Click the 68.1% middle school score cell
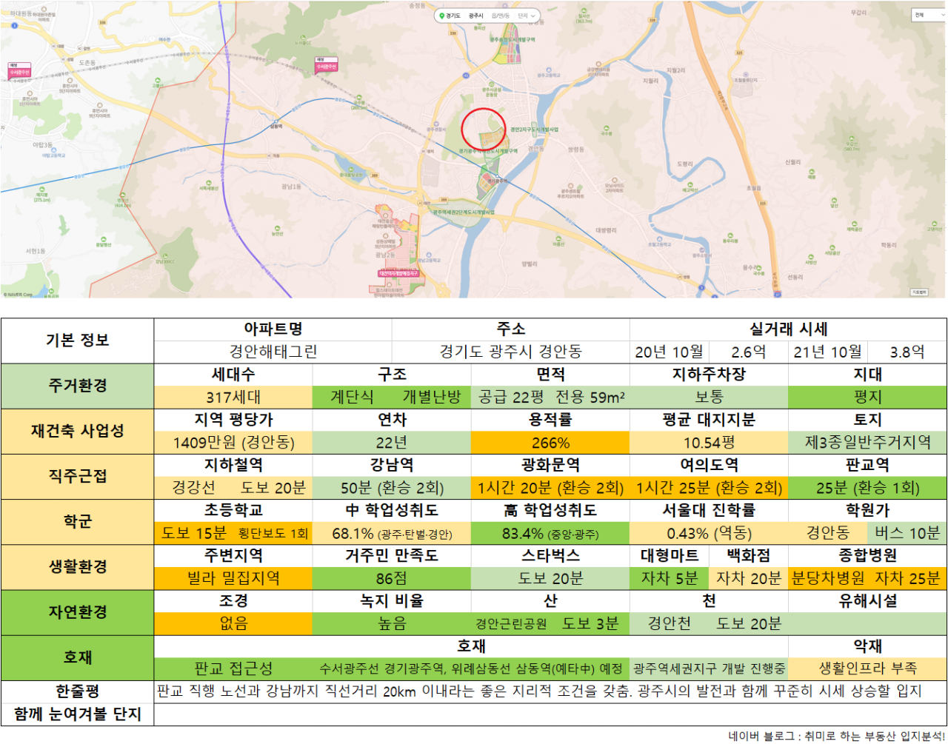 (x=392, y=533)
